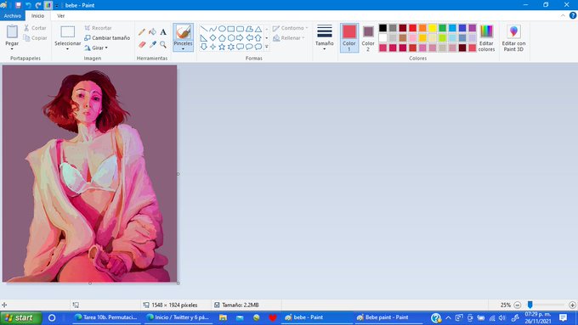Screen dimensions: 578x325
Task: Click the Redo arrow in title bar
Action: coord(38,5)
